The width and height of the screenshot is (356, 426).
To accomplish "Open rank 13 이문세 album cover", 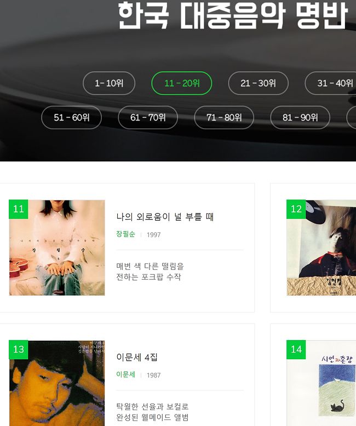I will point(57,383).
